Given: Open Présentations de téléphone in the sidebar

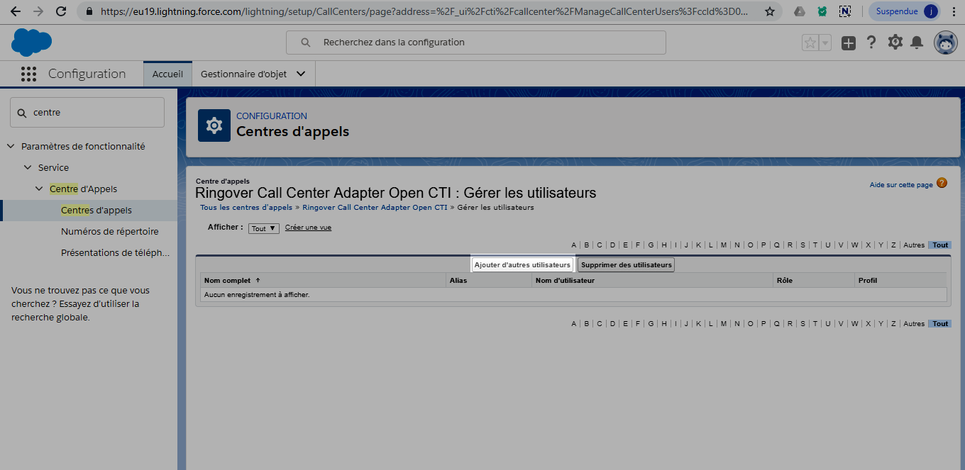Looking at the screenshot, I should (x=116, y=252).
